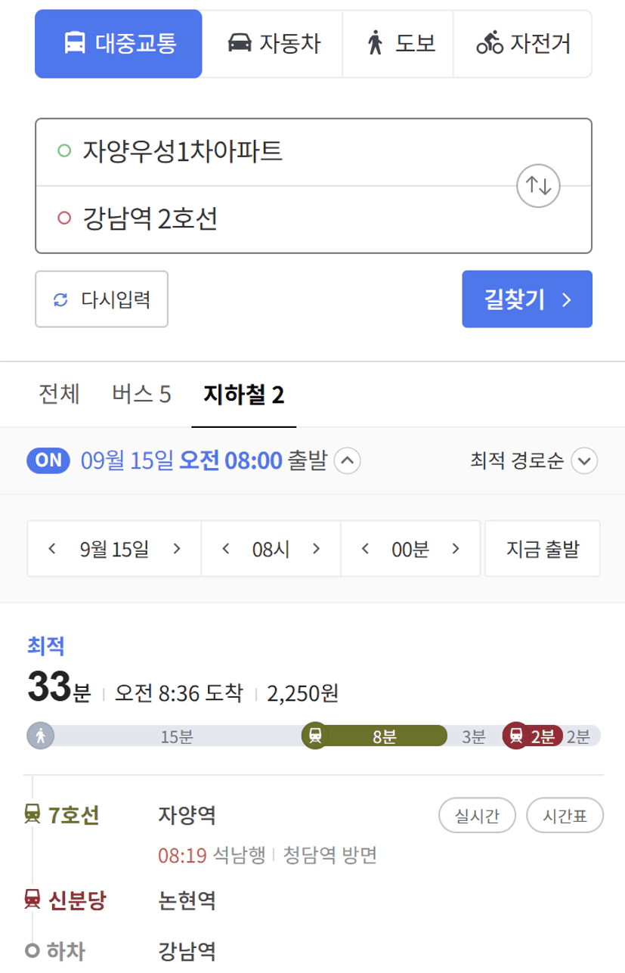Viewport: 625px width, 973px height.
Task: Switch to the 전체 tab
Action: pyautogui.click(x=59, y=395)
